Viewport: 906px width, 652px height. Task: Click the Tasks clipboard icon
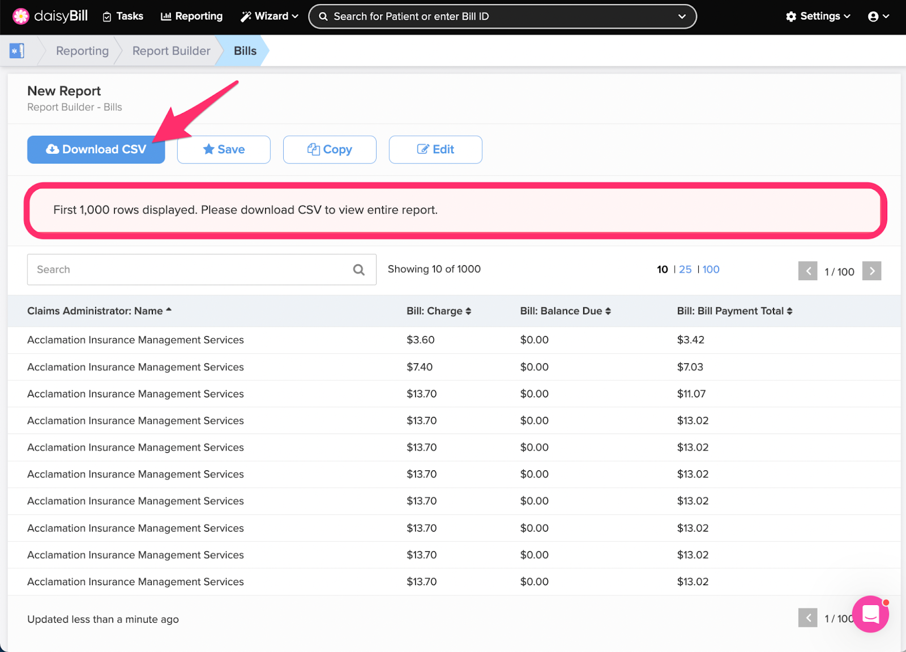107,17
